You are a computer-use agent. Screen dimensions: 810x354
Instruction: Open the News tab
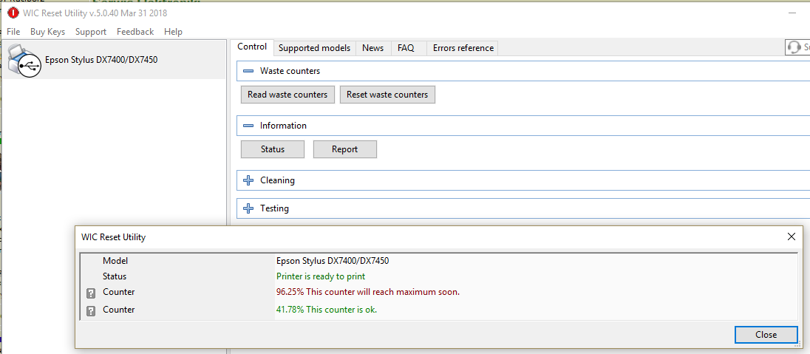[x=373, y=48]
